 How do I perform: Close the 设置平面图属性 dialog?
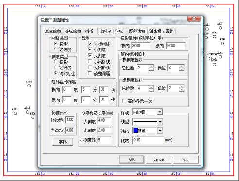click(x=194, y=18)
